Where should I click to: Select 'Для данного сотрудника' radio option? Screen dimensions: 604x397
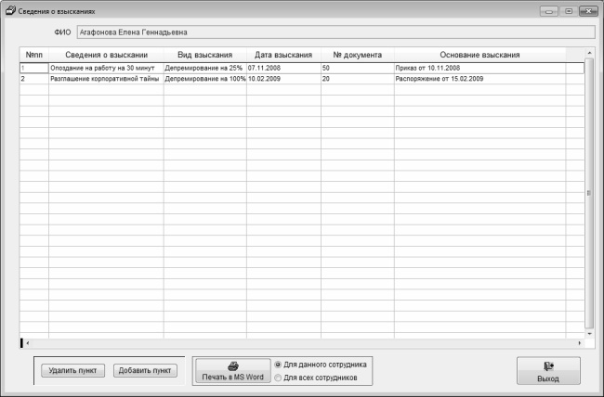(277, 365)
